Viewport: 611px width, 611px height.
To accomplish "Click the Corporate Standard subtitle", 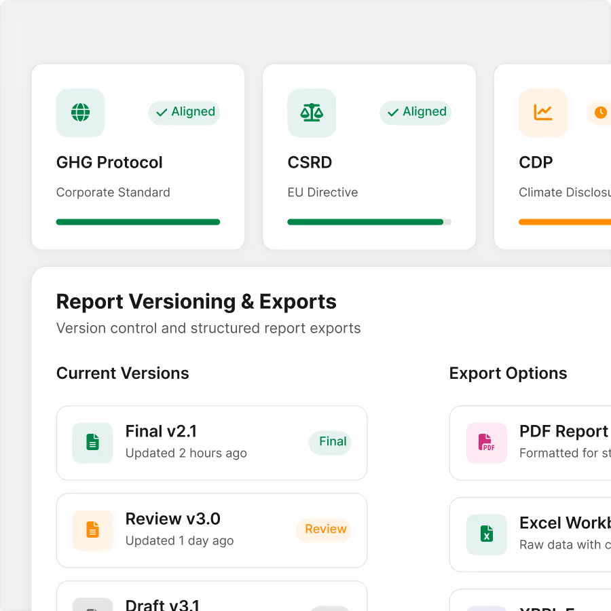I will click(x=113, y=193).
